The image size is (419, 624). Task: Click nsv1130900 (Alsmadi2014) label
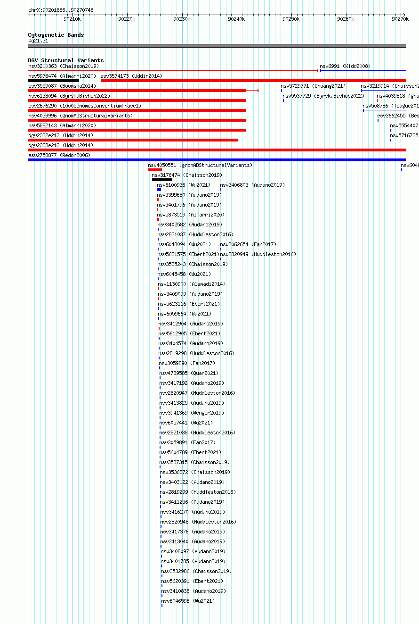[192, 284]
